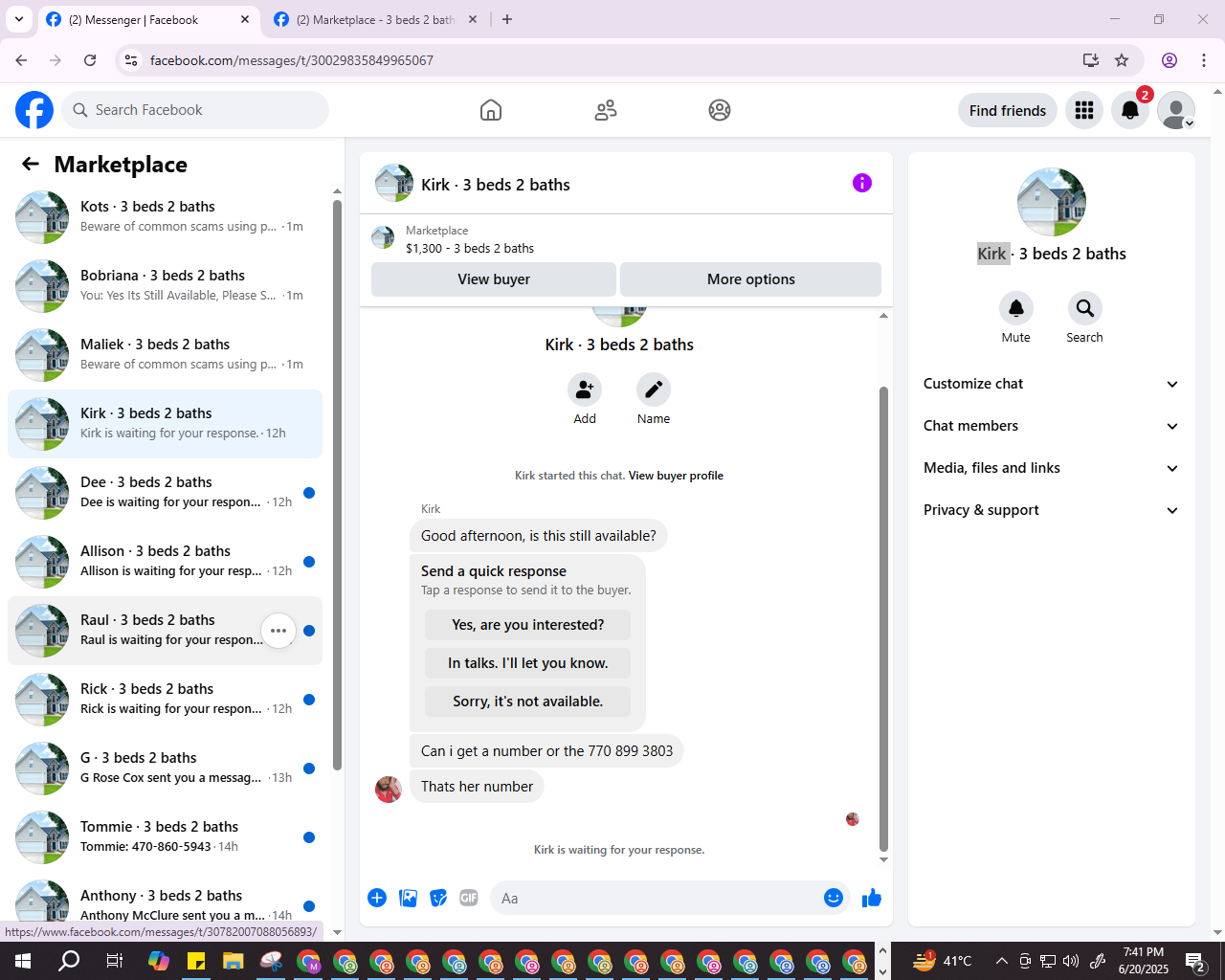This screenshot has height=980, width=1225.
Task: Go to the Home feed icon
Action: (491, 110)
